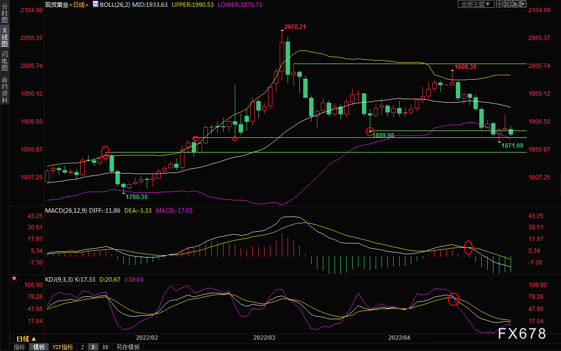Click the expand chart axis play icon
Viewport: 561px width, 351px height.
pyautogui.click(x=515, y=4)
